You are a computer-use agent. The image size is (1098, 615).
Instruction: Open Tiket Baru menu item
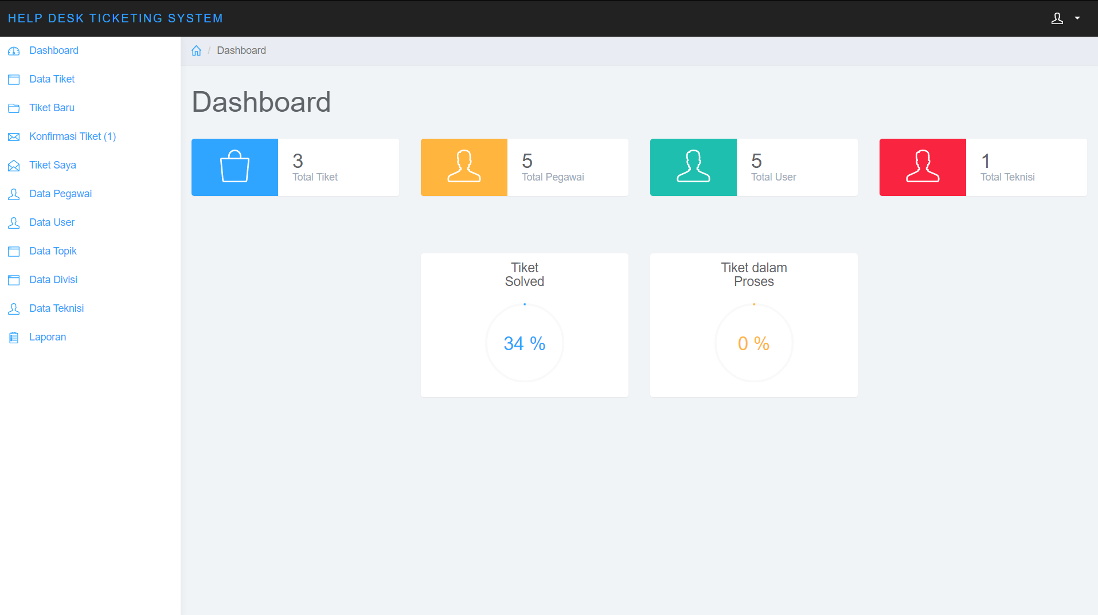pyautogui.click(x=52, y=108)
